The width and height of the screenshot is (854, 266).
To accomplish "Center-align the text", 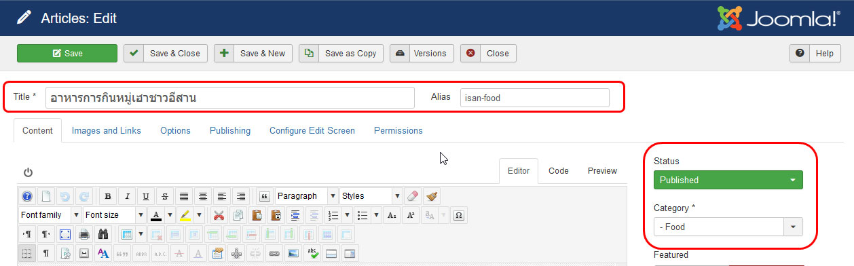I will (203, 196).
